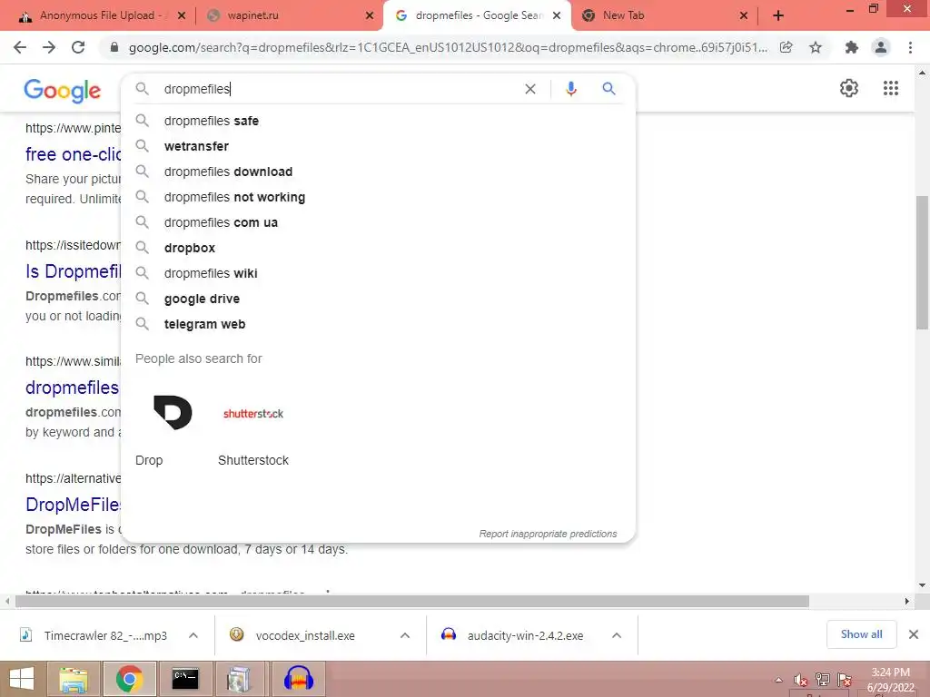Open vocodex_install.exe download item
The image size is (930, 697).
tap(305, 635)
